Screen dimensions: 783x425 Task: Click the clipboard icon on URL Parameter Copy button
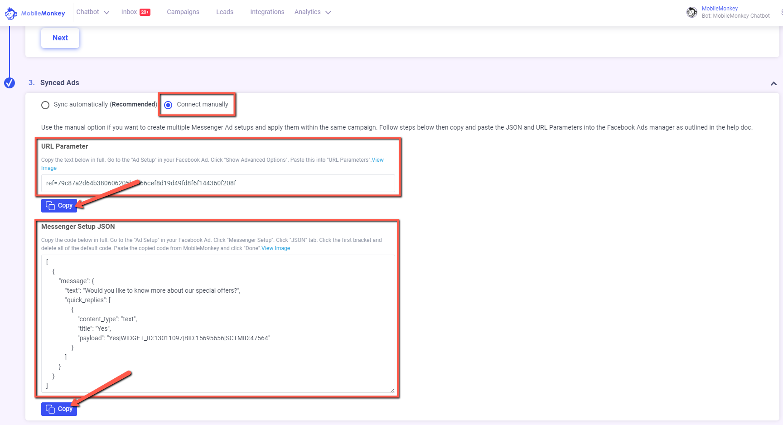(x=50, y=205)
